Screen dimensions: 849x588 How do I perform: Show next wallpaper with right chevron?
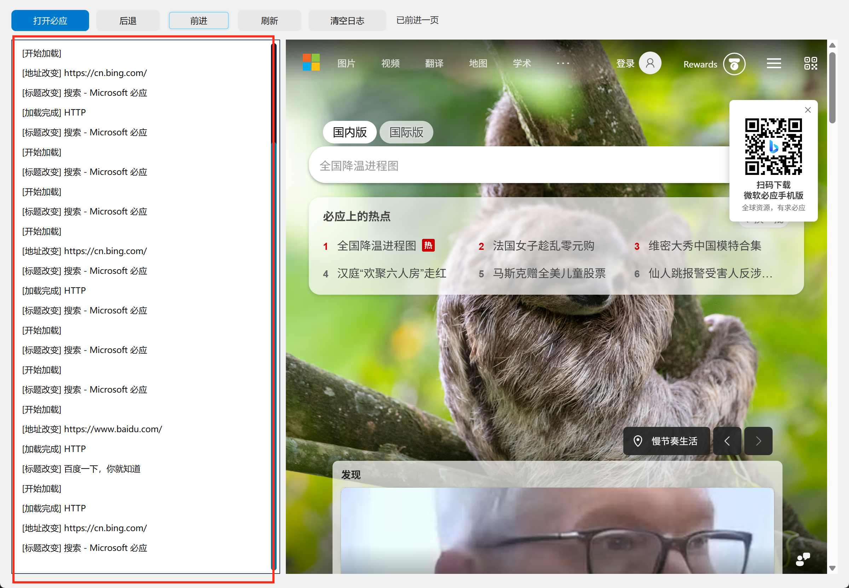758,441
